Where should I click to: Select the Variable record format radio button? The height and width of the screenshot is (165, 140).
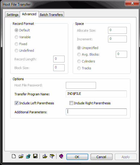[x=16, y=37]
